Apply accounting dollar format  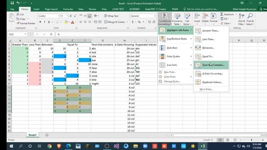click(x=133, y=22)
